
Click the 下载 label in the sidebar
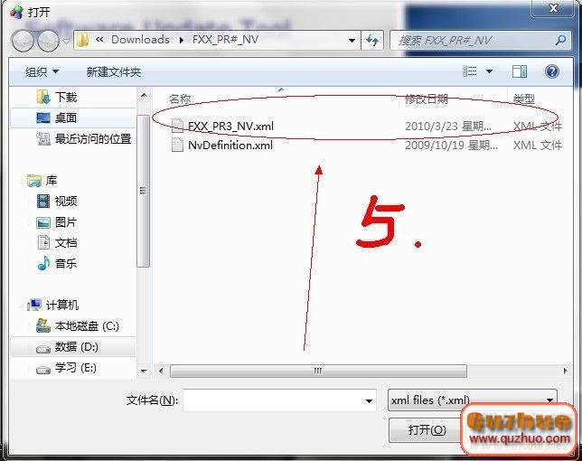(66, 98)
